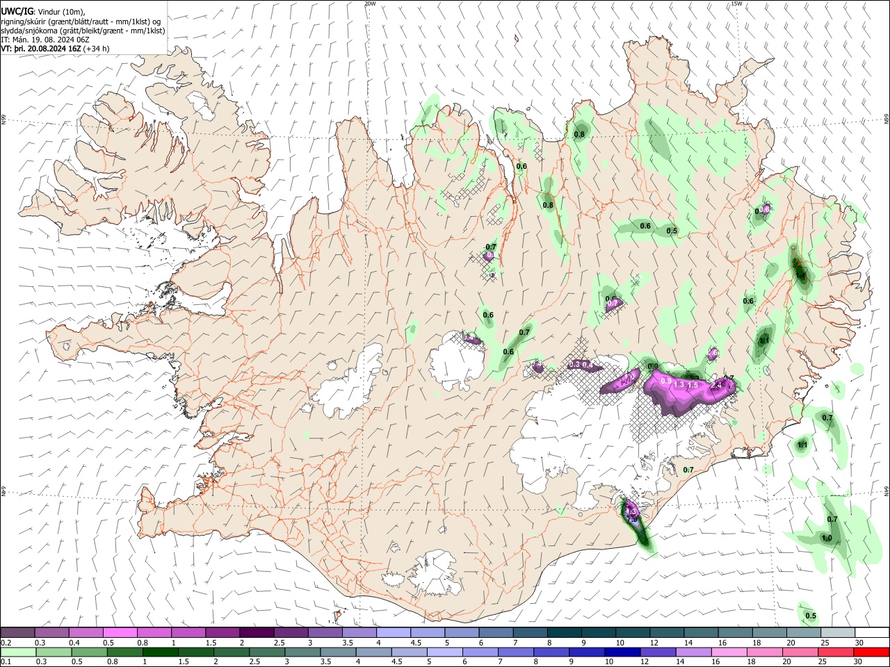Pick the 0.8 magenta swatch, upper legend row
The height and width of the screenshot is (667, 890).
pyautogui.click(x=154, y=633)
